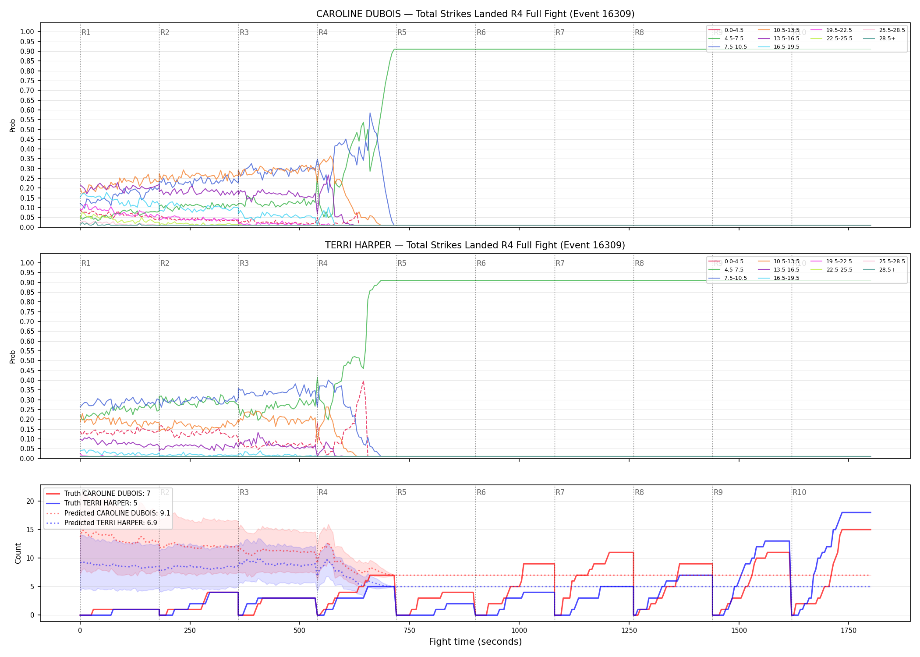This screenshot has height=657, width=920.
Task: Click the 28.5+ legend entry in Caroline Dubois chart
Action: pyautogui.click(x=880, y=39)
